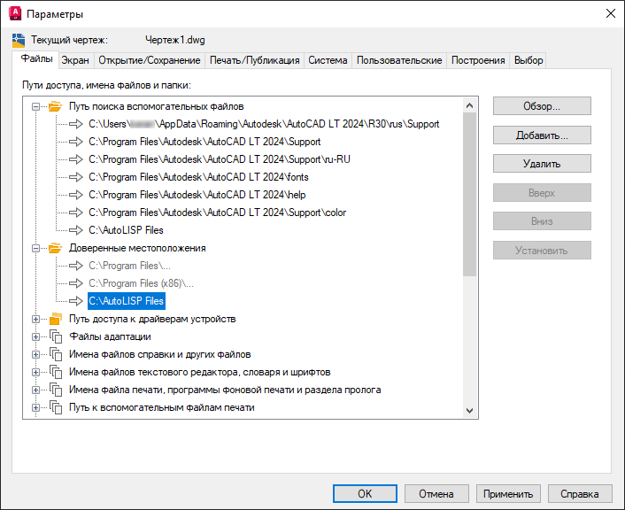Click the vertical scrollbar thumb in paths tree
Image resolution: width=625 pixels, height=510 pixels.
pos(469,194)
